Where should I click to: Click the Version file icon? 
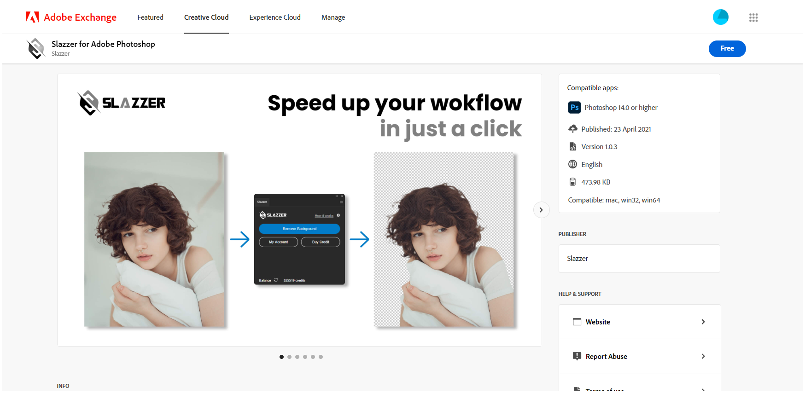coord(572,146)
